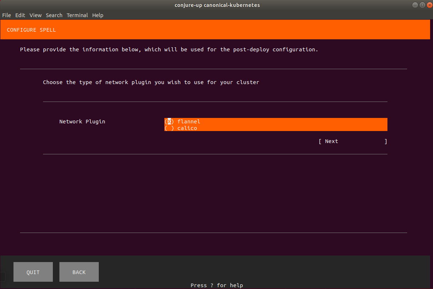Open the File menu
Image resolution: width=433 pixels, height=289 pixels.
point(7,15)
